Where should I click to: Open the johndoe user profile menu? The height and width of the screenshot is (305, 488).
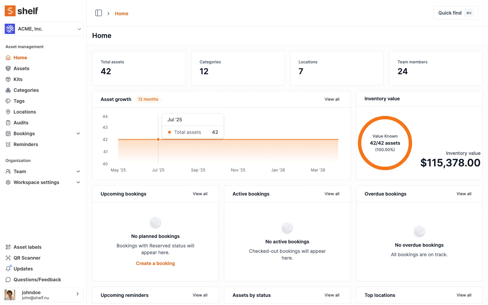click(43, 295)
